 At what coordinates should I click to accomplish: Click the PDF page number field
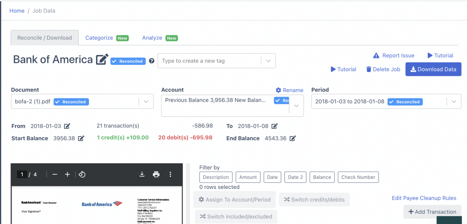click(22, 174)
